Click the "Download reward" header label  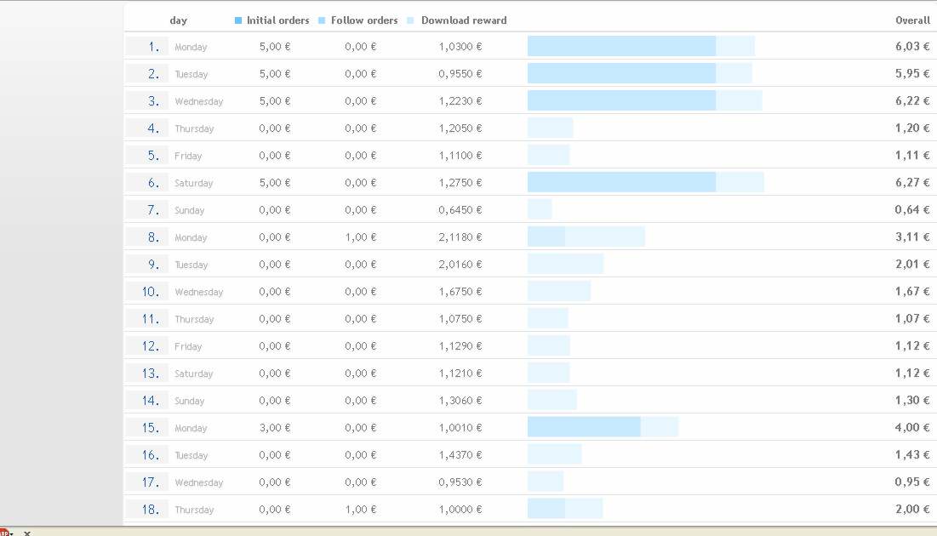[463, 20]
